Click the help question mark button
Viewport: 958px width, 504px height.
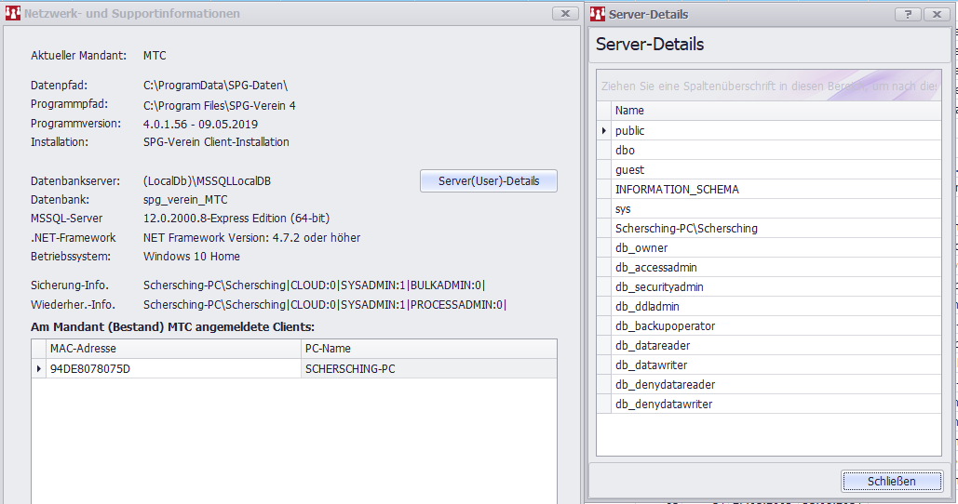tap(908, 14)
